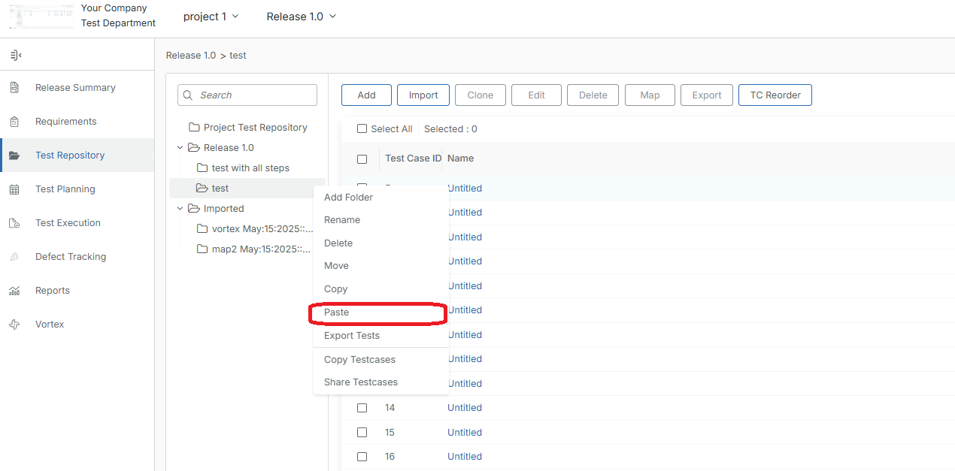Image resolution: width=955 pixels, height=471 pixels.
Task: Select Paste from the context menu
Action: [x=336, y=312]
